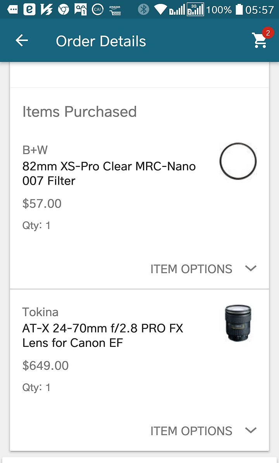Tap the CAI circular notification icon

(98, 9)
